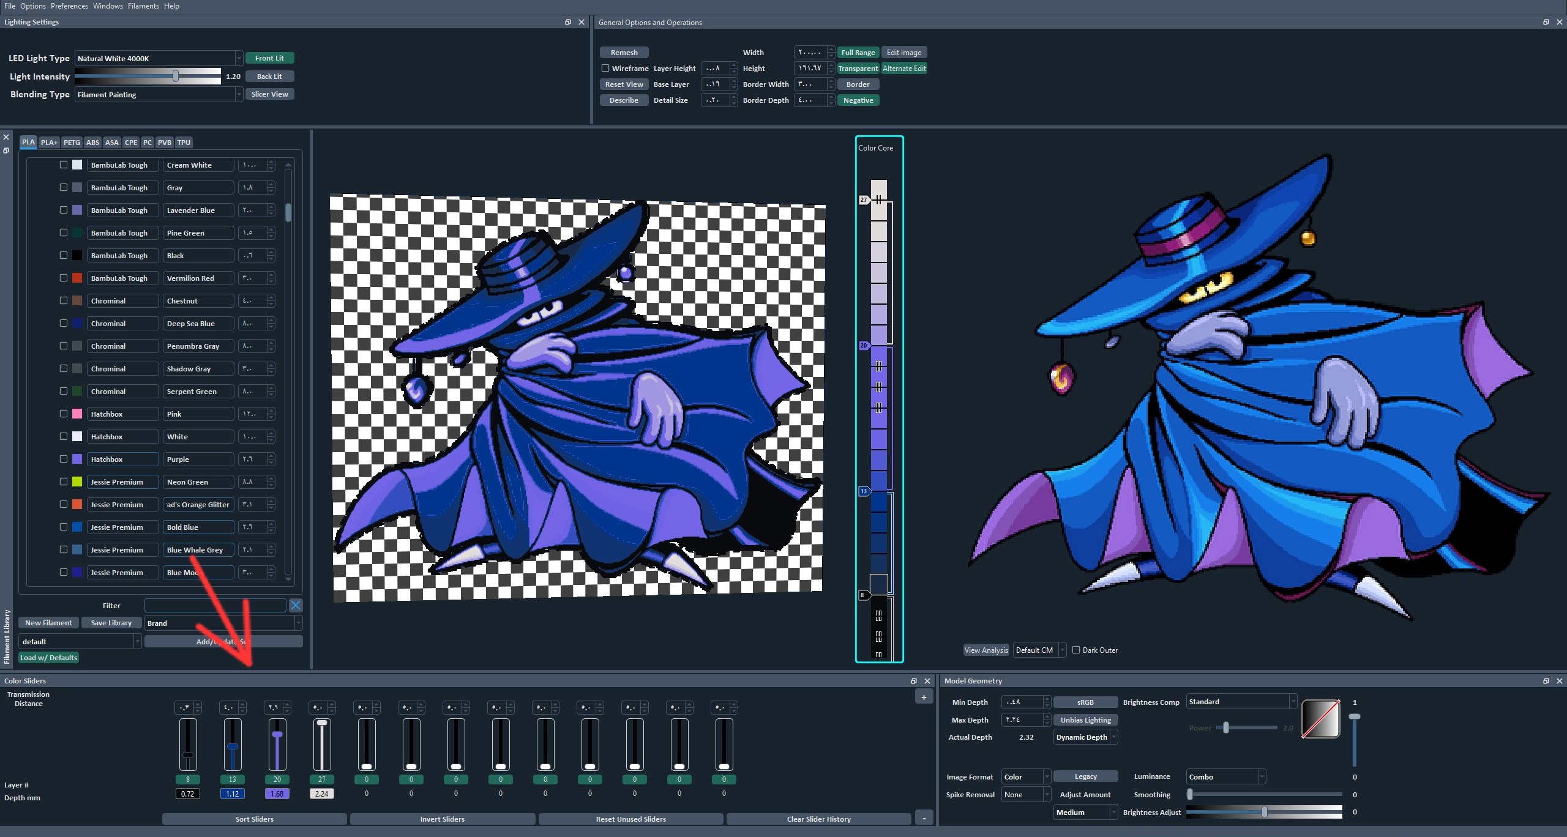1567x837 pixels.
Task: Select layer 20 marker on Color Core
Action: 864,346
